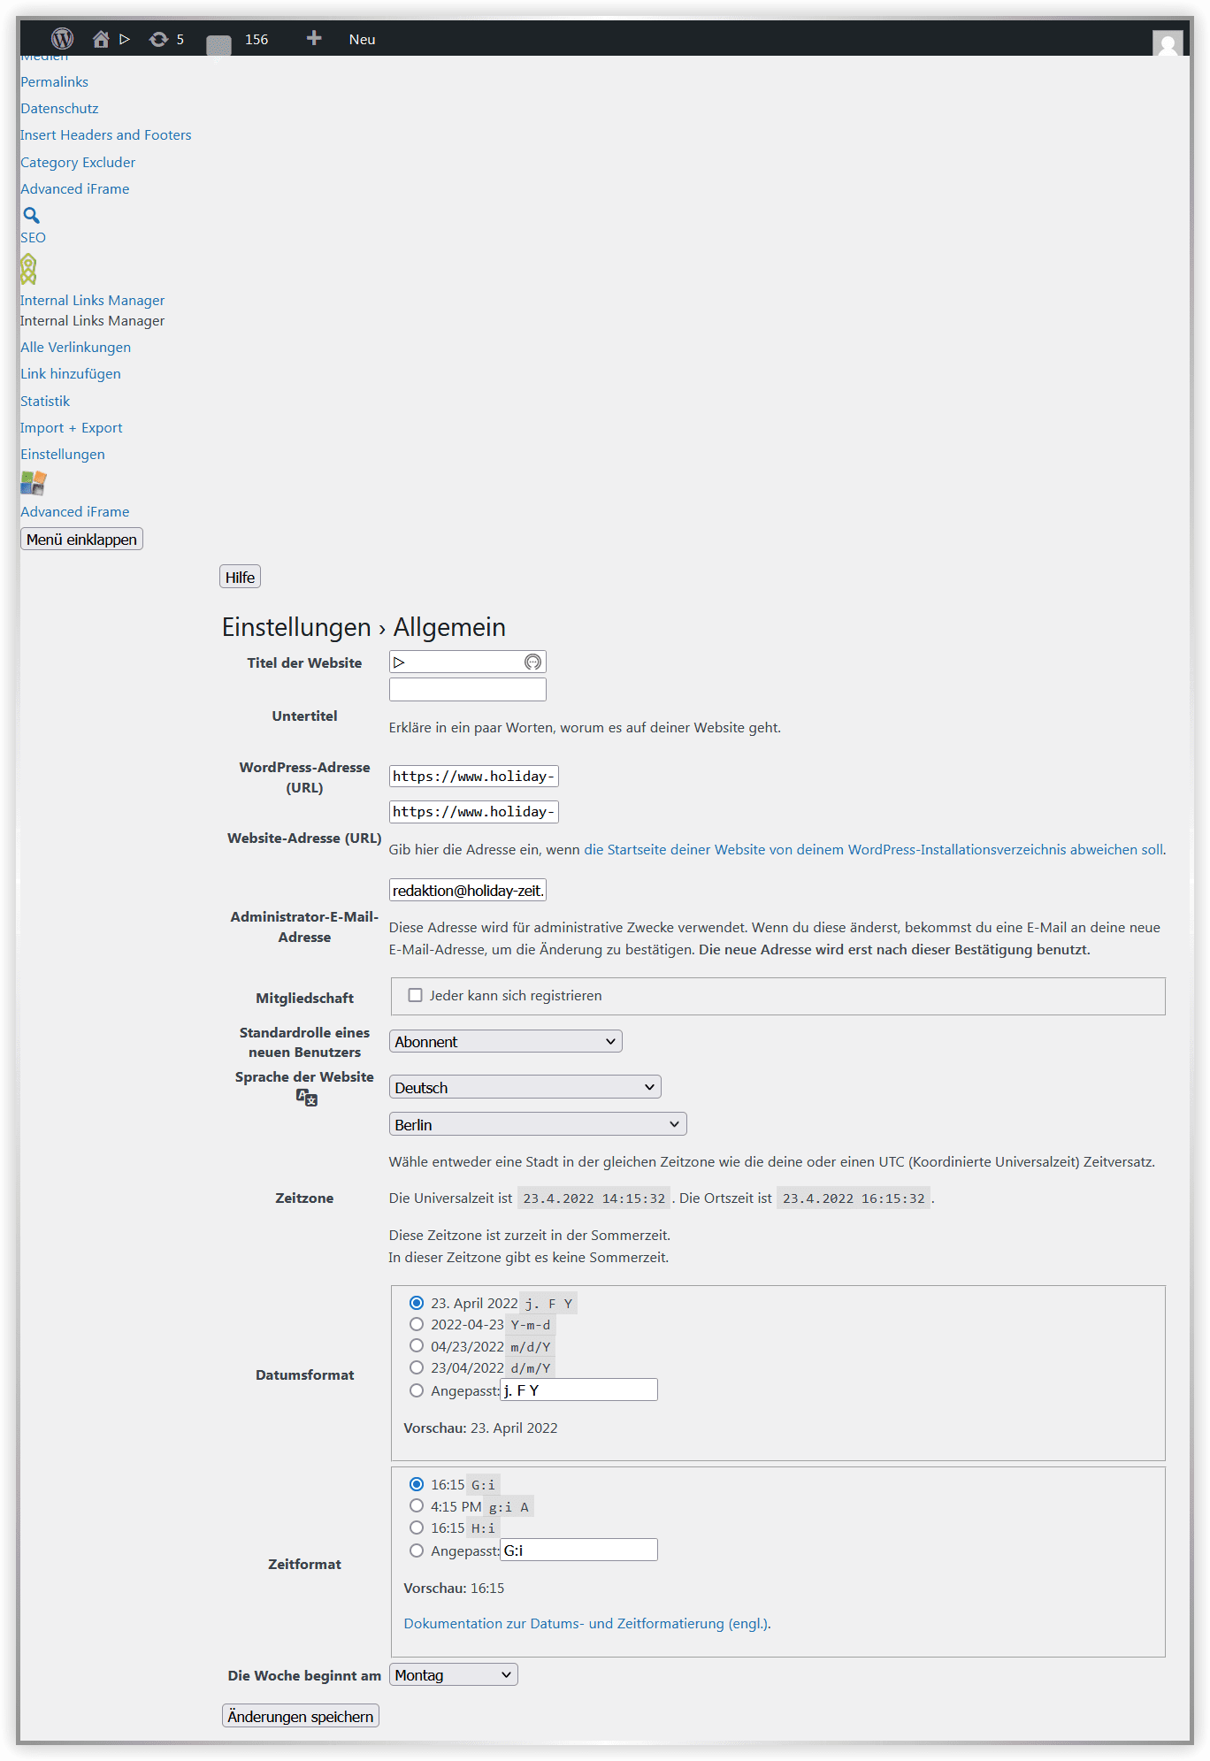The height and width of the screenshot is (1761, 1210).
Task: Open the updates icon showing 5
Action: coord(159,39)
